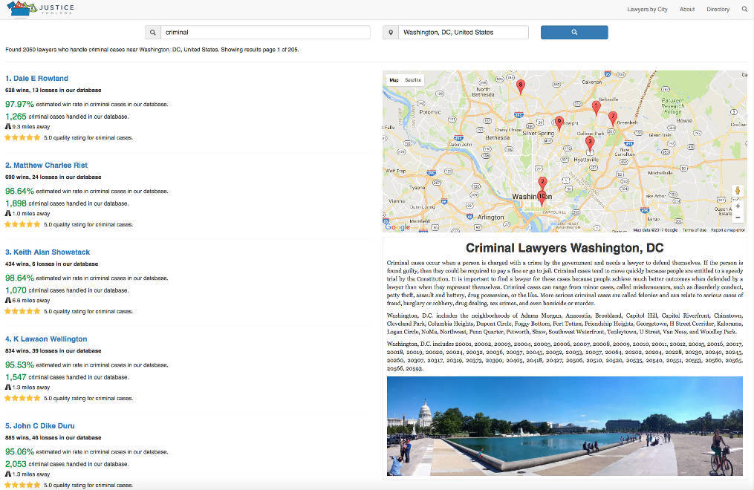Click Matthew Charles Rist's star rating
Image resolution: width=754 pixels, height=490 pixels.
[22, 225]
